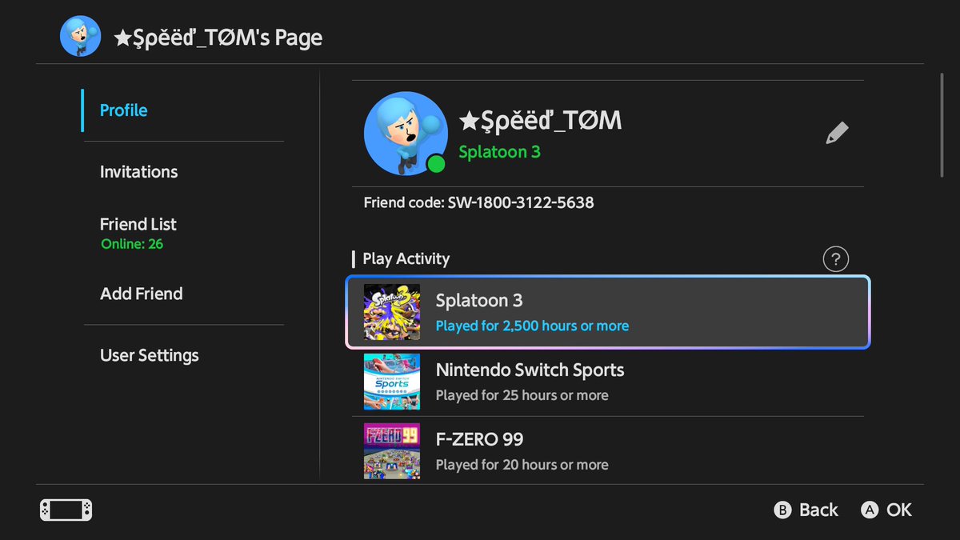Open the F-ZERO 99 game thumbnail
This screenshot has width=960, height=540.
coord(392,451)
